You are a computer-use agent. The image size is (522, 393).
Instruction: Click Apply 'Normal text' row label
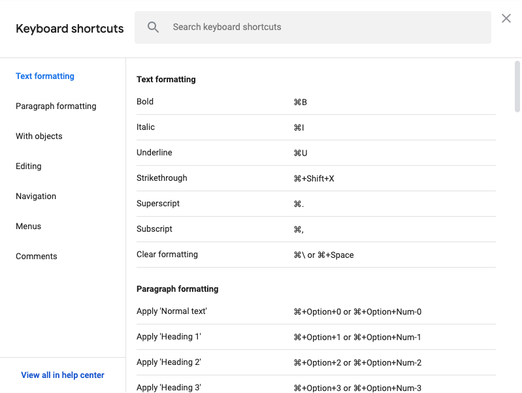pos(172,311)
